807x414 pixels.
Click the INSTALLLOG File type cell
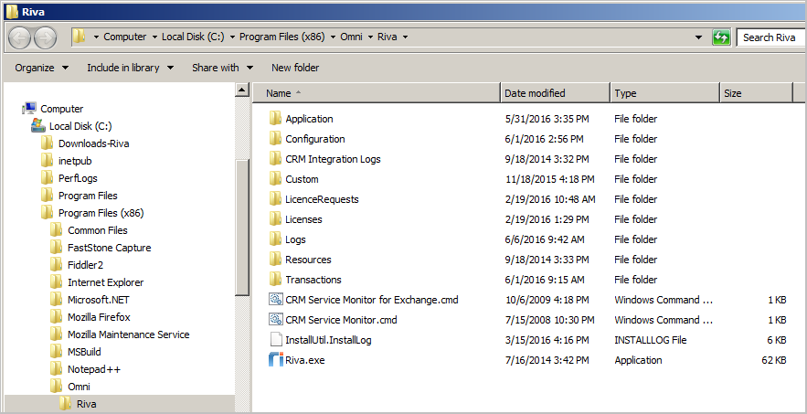(x=651, y=340)
